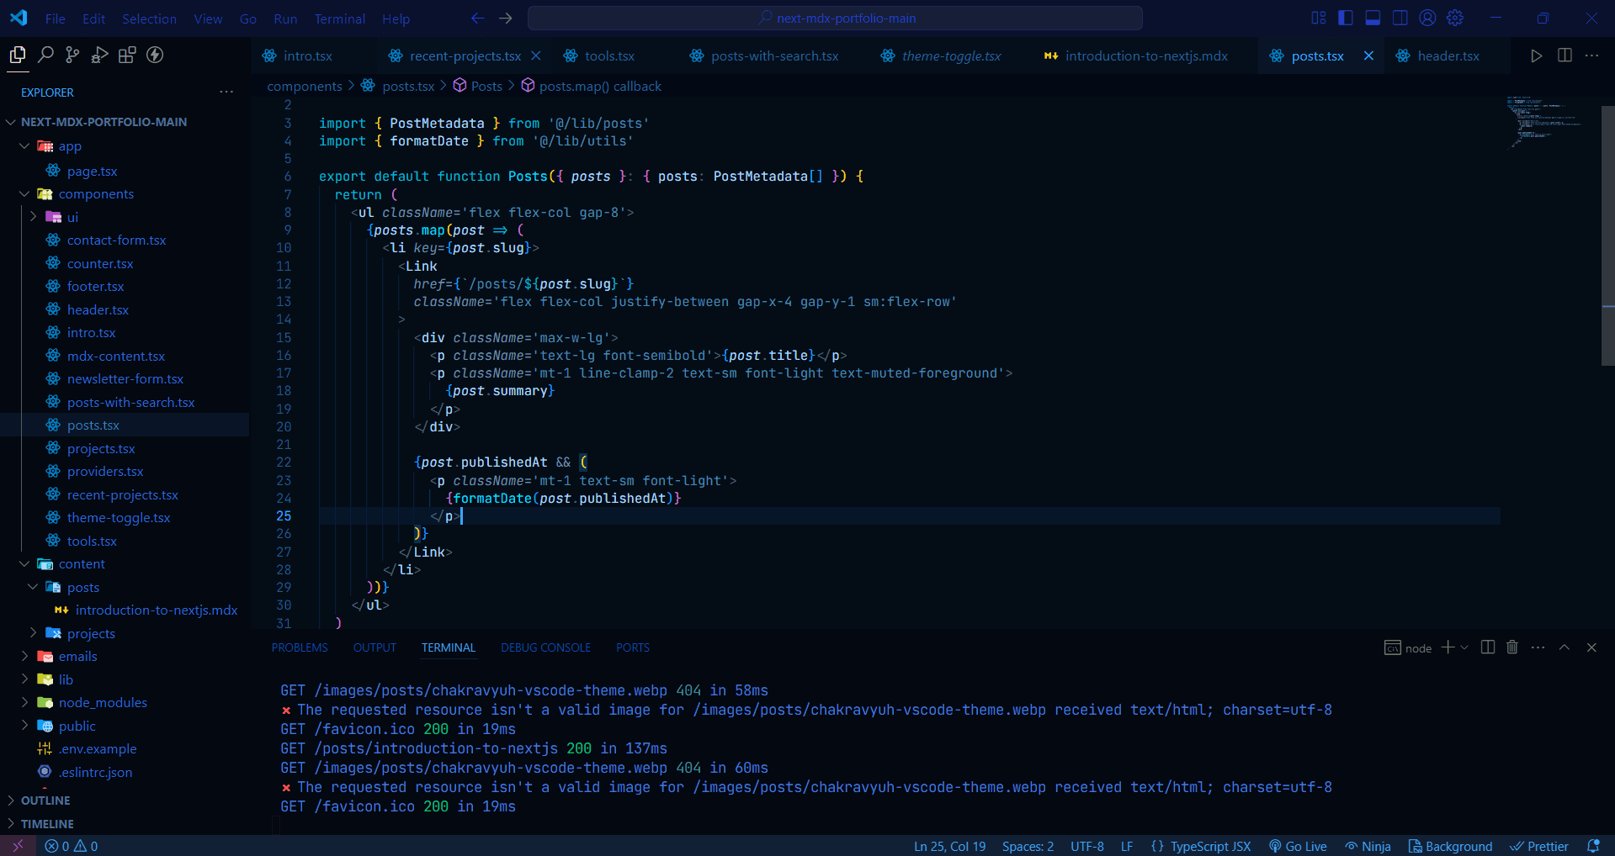
Task: Open the Extensions view icon
Action: coord(127,55)
